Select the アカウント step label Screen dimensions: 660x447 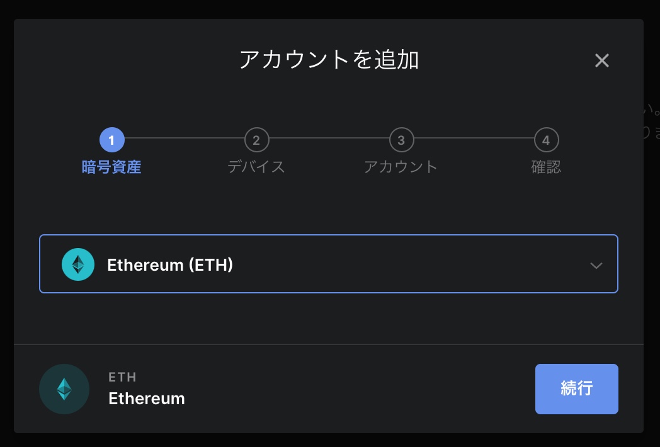[x=401, y=167]
